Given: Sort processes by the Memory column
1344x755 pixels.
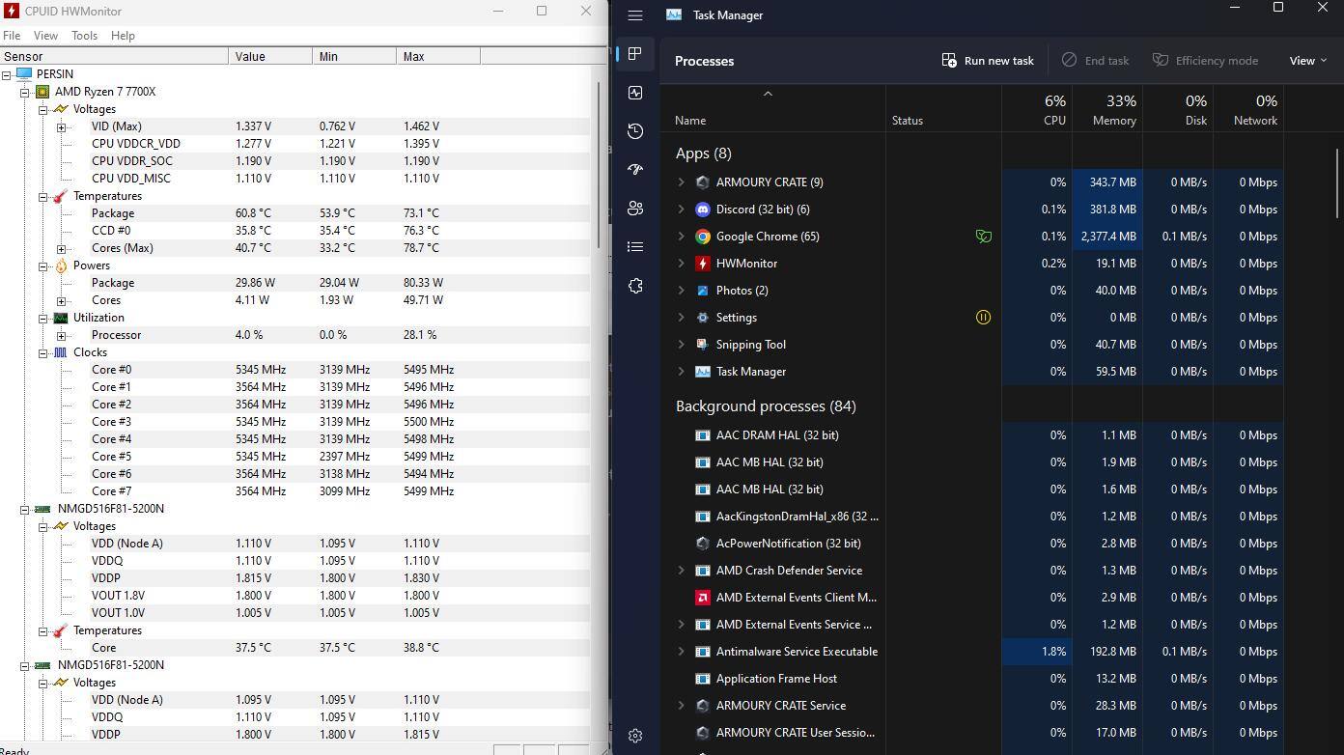Looking at the screenshot, I should (x=1113, y=110).
